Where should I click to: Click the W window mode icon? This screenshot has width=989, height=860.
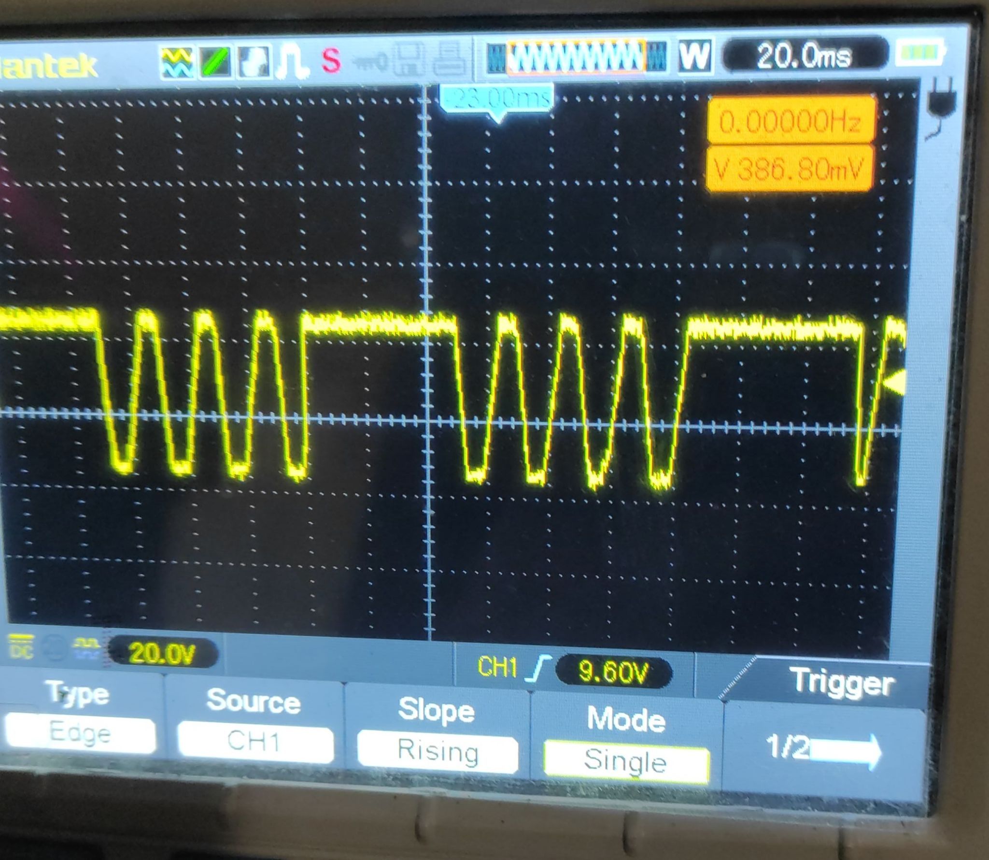click(x=694, y=56)
